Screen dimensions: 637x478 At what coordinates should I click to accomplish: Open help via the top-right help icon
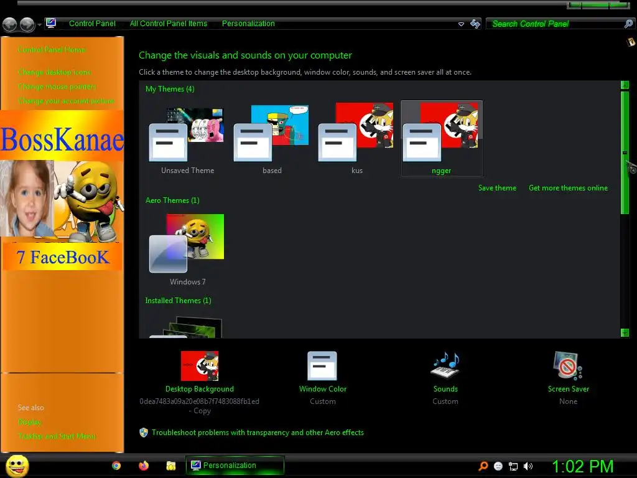click(631, 42)
